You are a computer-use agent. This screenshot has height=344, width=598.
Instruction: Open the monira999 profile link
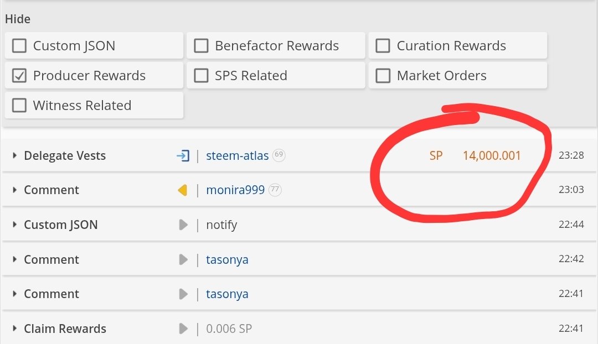pyautogui.click(x=235, y=190)
